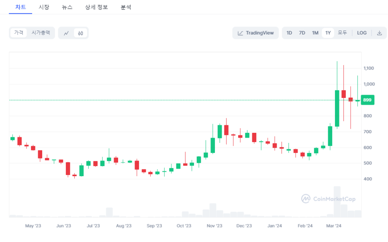Click the May '23 date label
Image resolution: width=388 pixels, height=242 pixels.
[33, 226]
